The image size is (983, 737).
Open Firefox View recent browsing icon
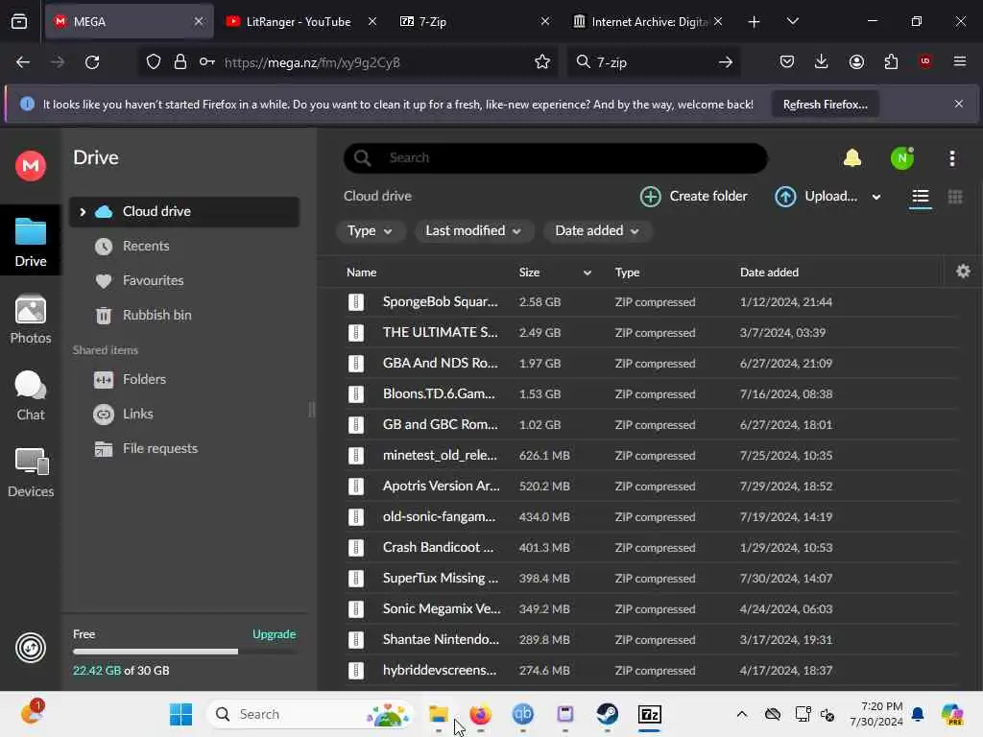pos(19,21)
